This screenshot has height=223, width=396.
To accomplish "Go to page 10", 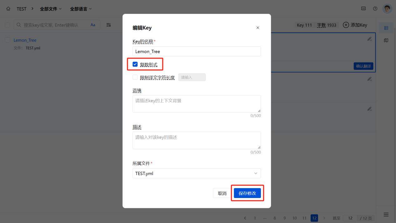I will (294, 218).
